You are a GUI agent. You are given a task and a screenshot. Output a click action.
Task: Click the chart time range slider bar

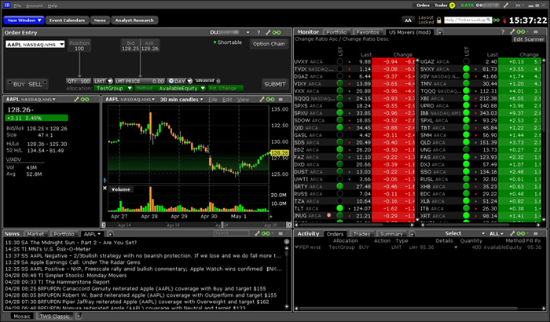(x=196, y=225)
